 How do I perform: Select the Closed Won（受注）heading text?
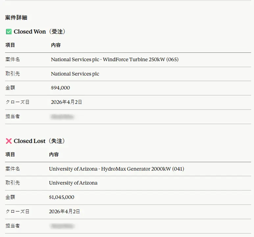pyautogui.click(x=39, y=32)
